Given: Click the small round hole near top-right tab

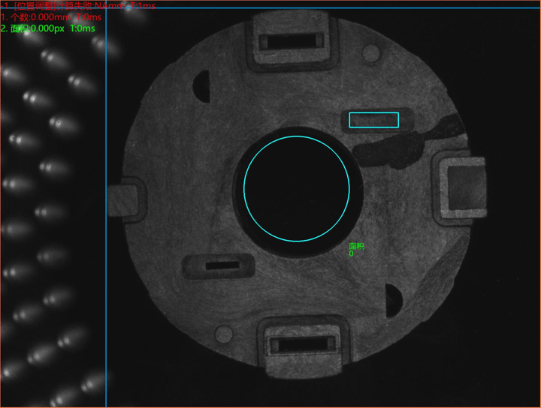Looking at the screenshot, I should coord(371,52).
